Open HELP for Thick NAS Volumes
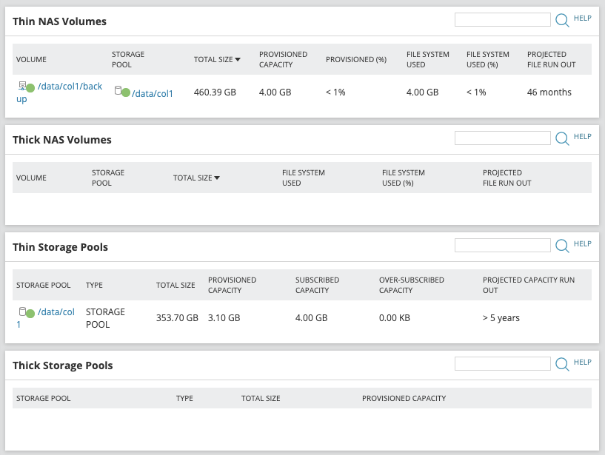 pyautogui.click(x=582, y=137)
